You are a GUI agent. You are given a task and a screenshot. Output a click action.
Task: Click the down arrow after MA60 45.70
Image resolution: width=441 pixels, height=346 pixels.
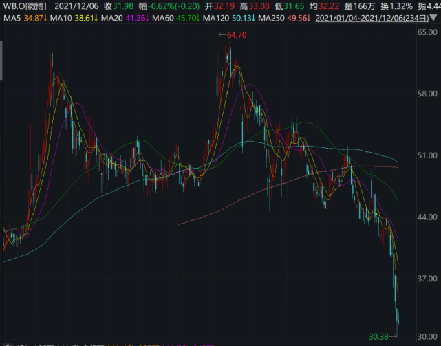pos(198,19)
